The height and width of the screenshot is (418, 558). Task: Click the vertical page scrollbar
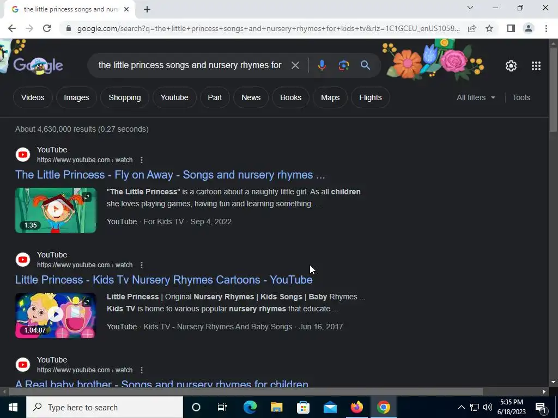(x=553, y=89)
